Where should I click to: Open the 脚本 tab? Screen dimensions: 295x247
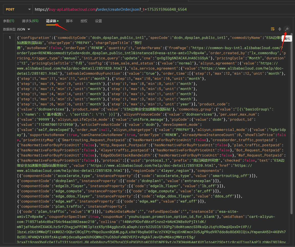(x=69, y=21)
